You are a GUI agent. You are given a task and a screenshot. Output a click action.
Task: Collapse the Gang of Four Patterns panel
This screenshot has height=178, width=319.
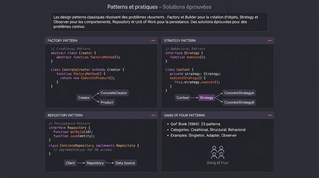pos(269,115)
